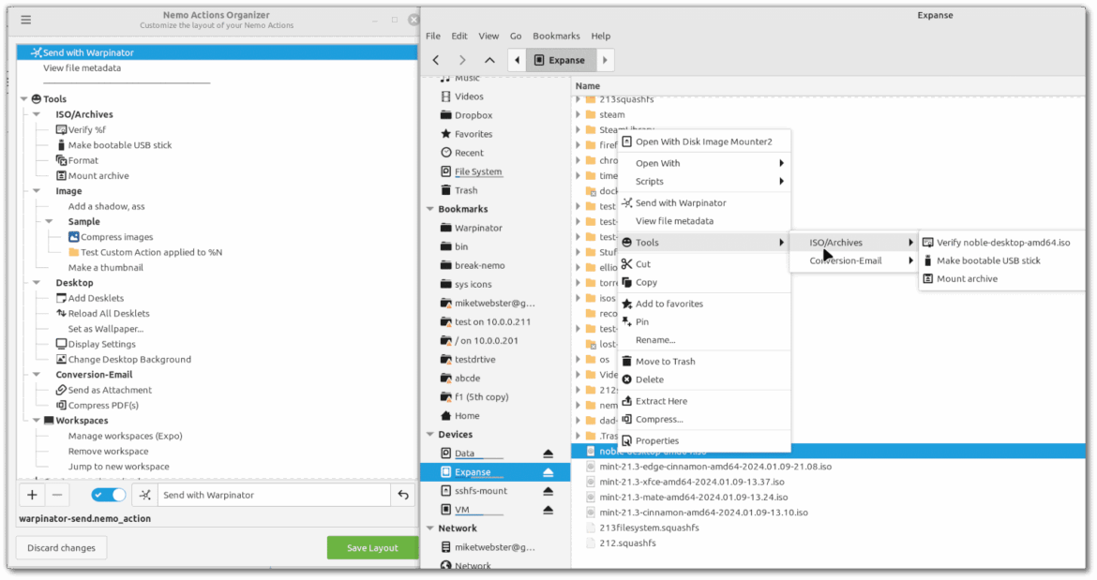Image resolution: width=1097 pixels, height=580 pixels.
Task: Eject the Expanse drive
Action: pos(548,471)
